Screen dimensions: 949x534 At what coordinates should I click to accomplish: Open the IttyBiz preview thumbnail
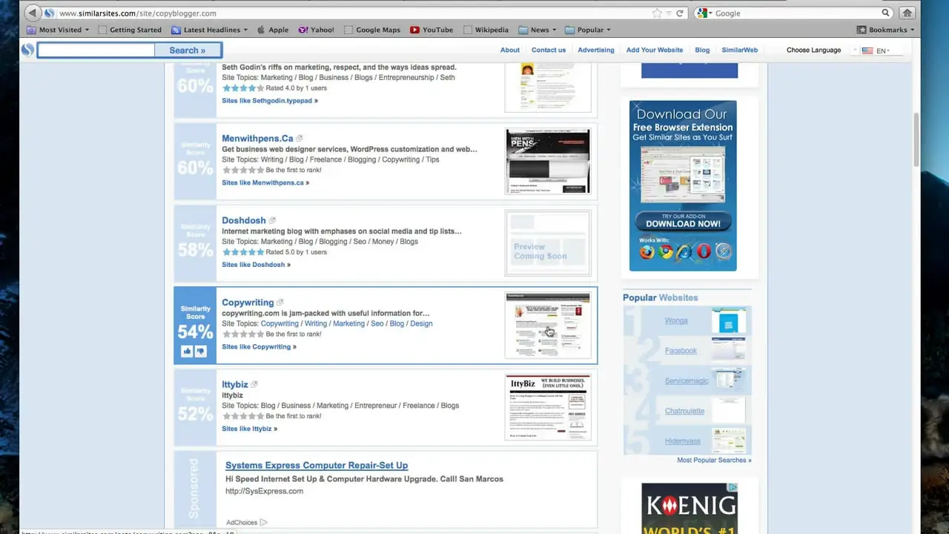(548, 407)
